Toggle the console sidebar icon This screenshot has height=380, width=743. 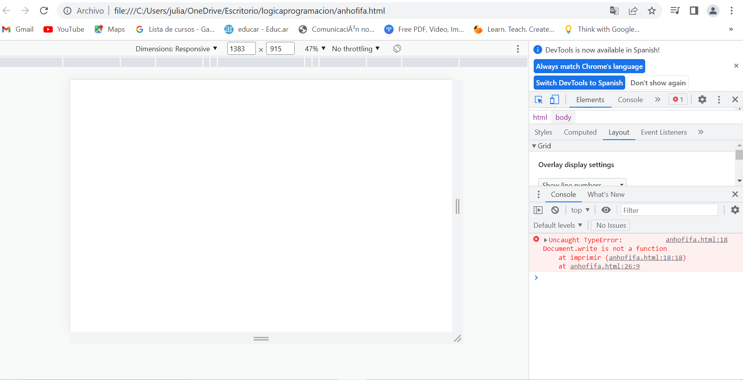click(x=538, y=210)
